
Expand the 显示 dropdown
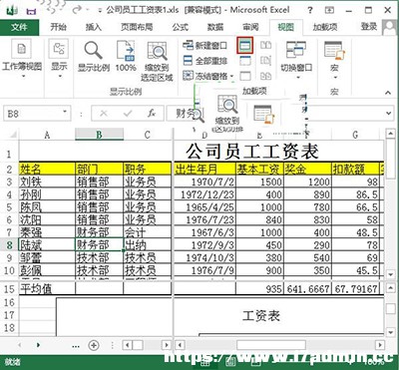point(59,76)
